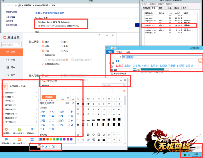Image resolution: width=203 pixels, height=158 pixels.
Task: Insert the music note ♫ symbol
Action: pyautogui.click(x=78, y=135)
